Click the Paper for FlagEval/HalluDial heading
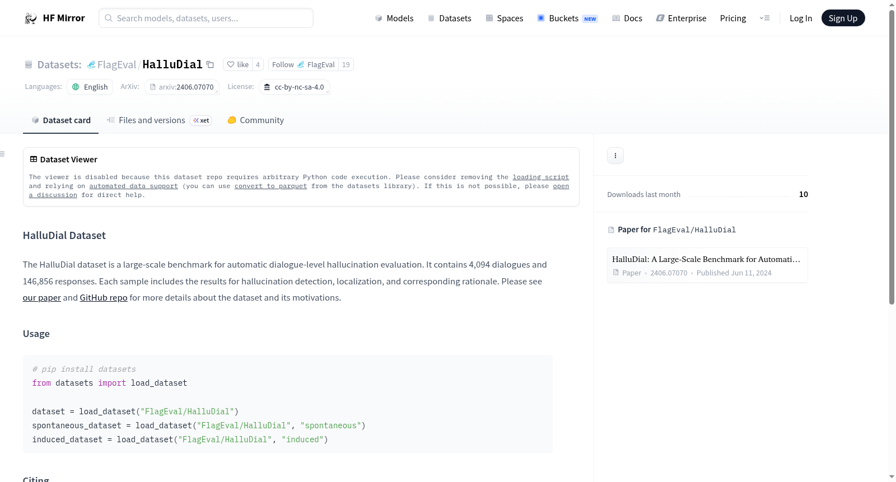Screen dimensions: 896x482 pyautogui.click(x=676, y=230)
